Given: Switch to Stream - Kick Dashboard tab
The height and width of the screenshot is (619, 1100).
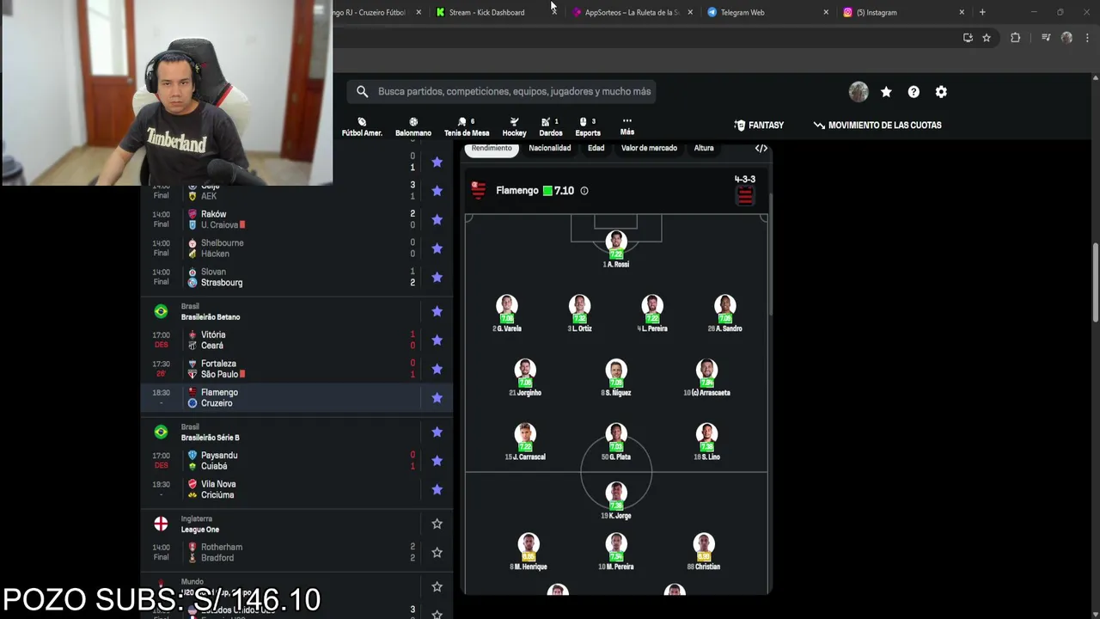Looking at the screenshot, I should pyautogui.click(x=486, y=12).
